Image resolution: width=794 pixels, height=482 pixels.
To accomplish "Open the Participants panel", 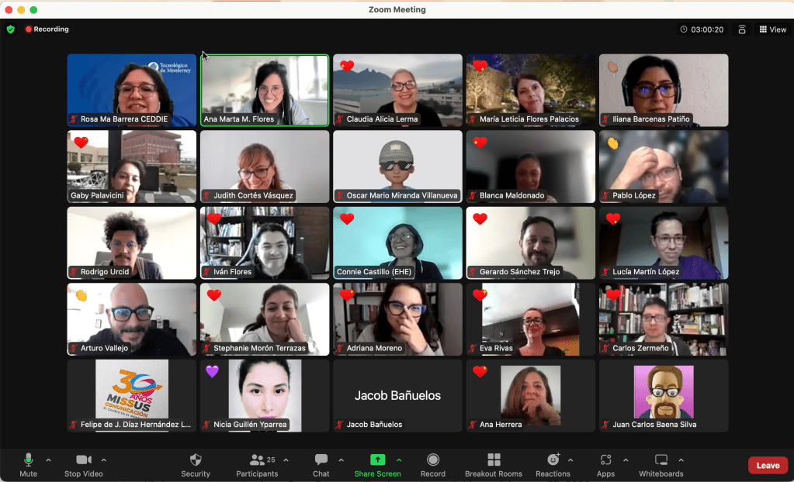I will (257, 464).
